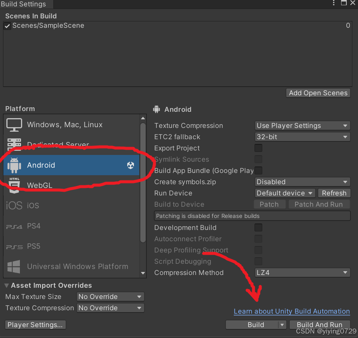Select the Dedicated Server platform
This screenshot has width=358, height=338.
pos(71,145)
